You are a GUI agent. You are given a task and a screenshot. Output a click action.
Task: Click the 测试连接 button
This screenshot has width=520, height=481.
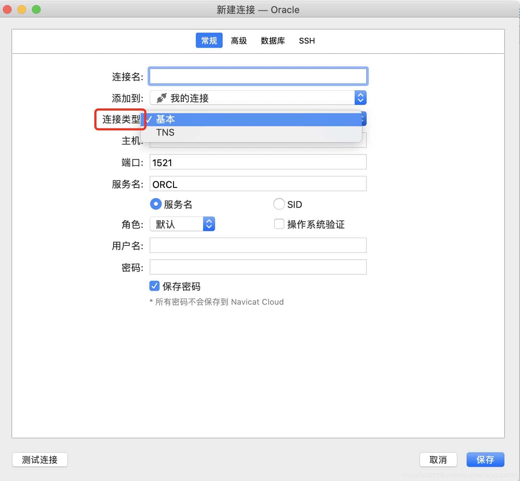(40, 460)
